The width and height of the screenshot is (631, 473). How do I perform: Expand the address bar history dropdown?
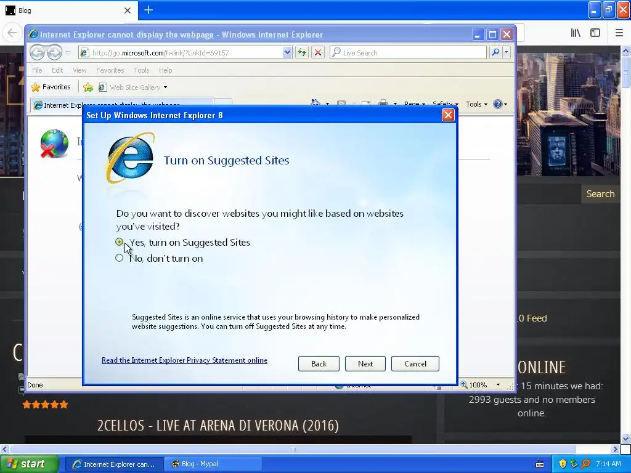pyautogui.click(x=287, y=52)
